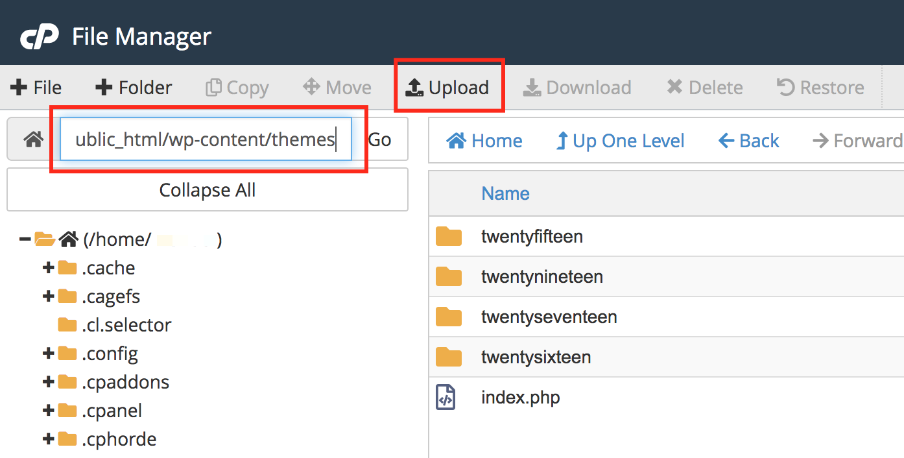Select the /home root folder in tree
The image size is (904, 458).
152,239
